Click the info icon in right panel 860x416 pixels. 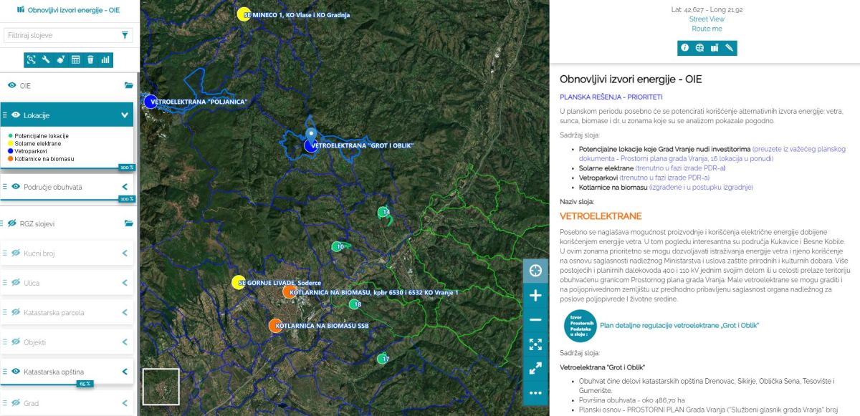point(685,48)
